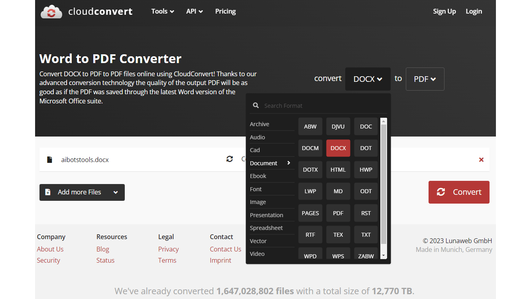Choose the LWP format button
The width and height of the screenshot is (531, 299).
[x=310, y=191]
